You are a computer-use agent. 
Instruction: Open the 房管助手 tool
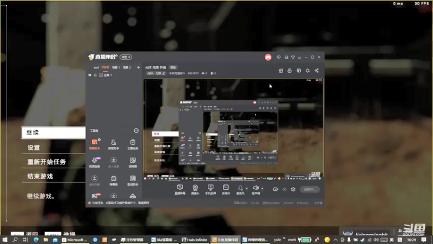point(114,144)
